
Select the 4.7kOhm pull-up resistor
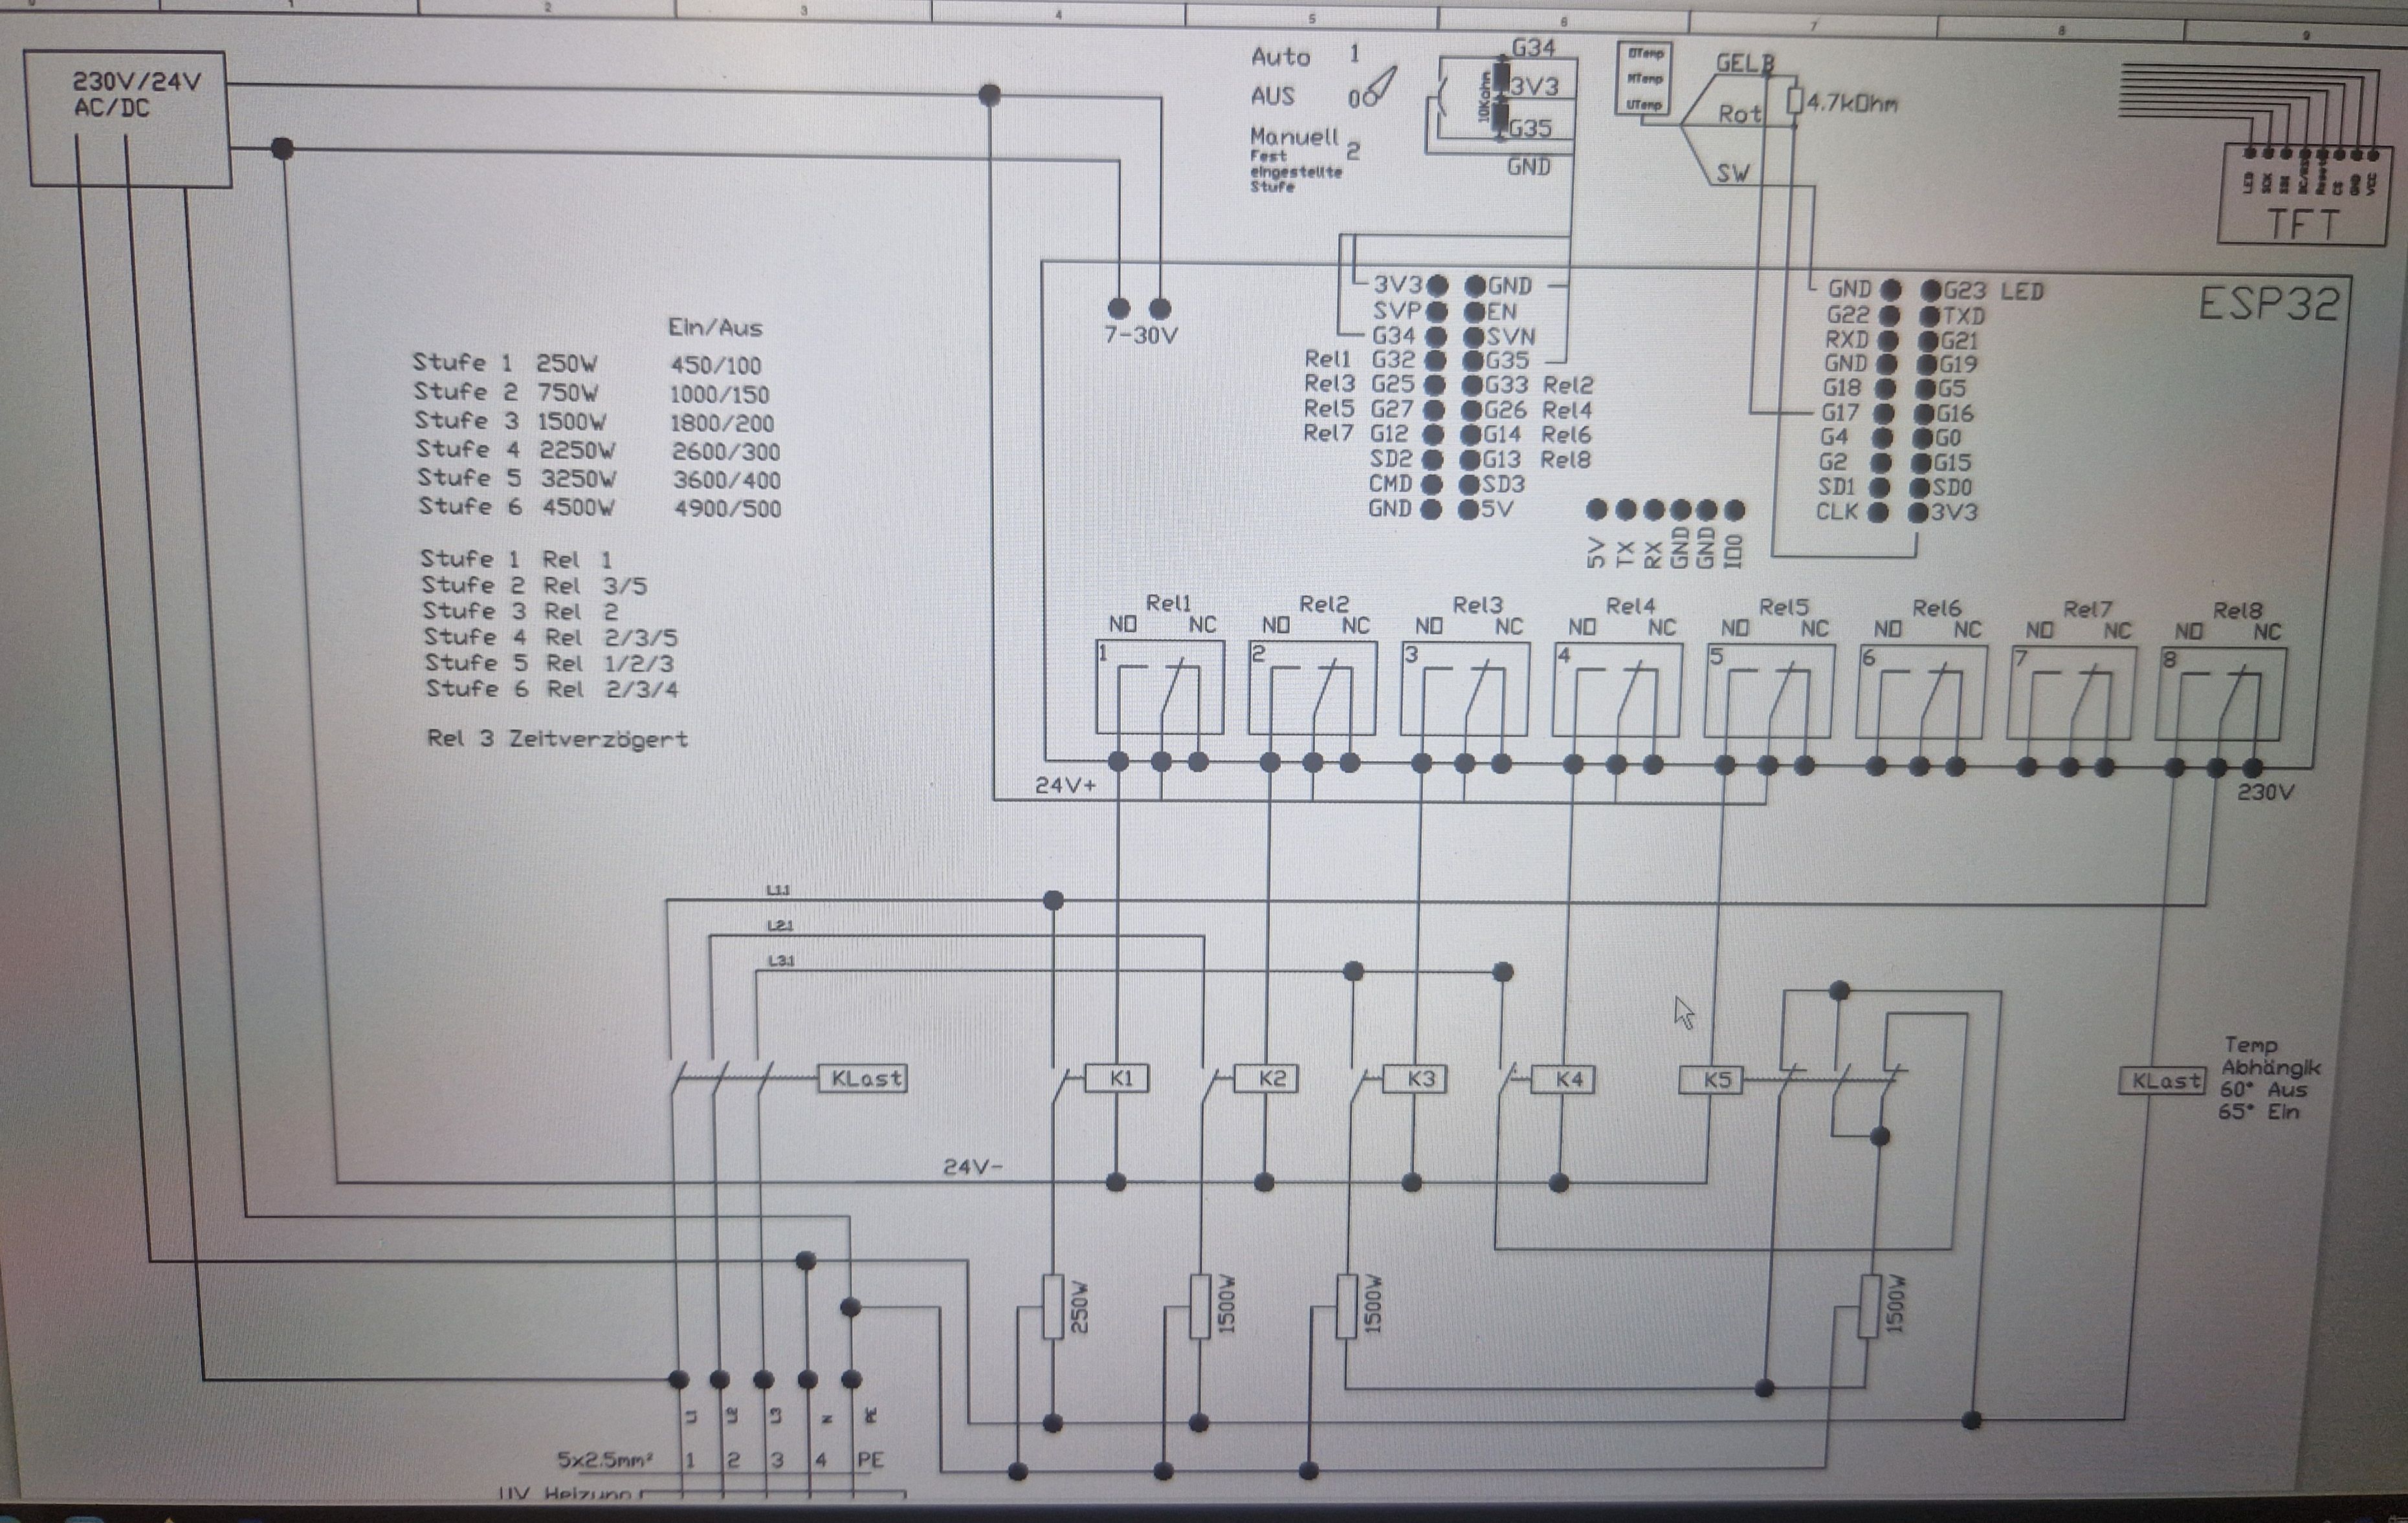tap(1795, 102)
